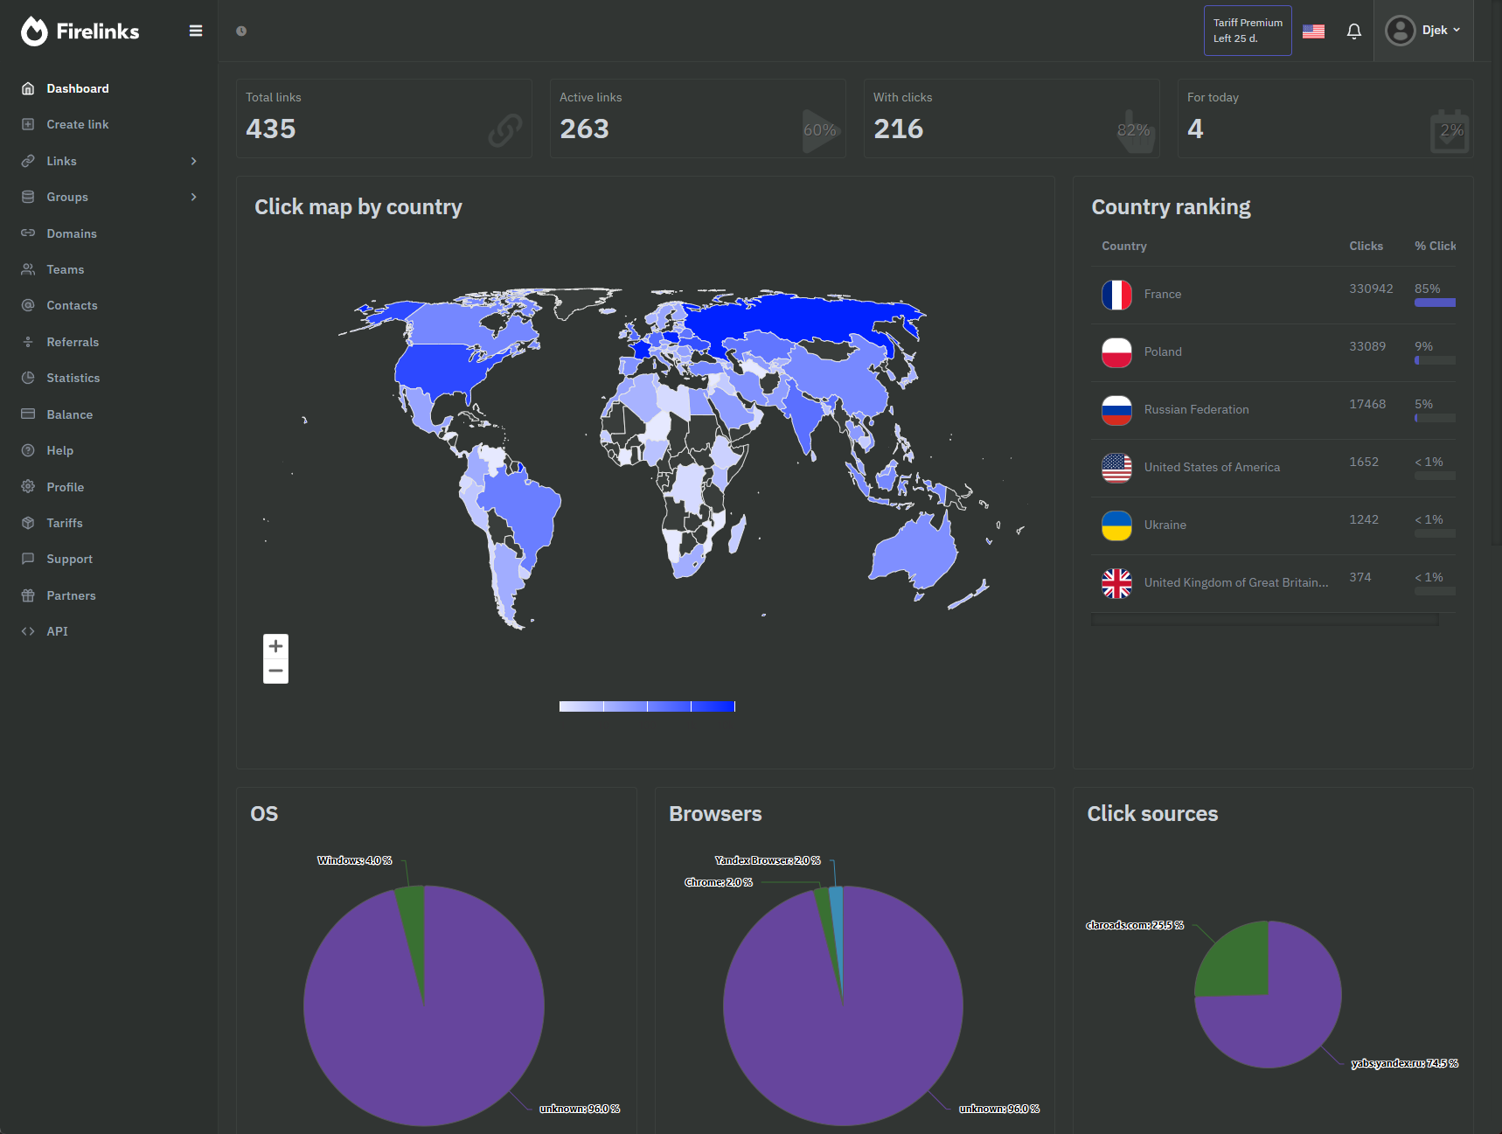The height and width of the screenshot is (1134, 1502).
Task: Click the Balance wallet icon
Action: (27, 414)
